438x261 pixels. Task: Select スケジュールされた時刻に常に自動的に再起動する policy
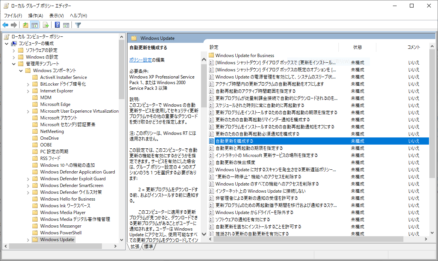click(260, 105)
